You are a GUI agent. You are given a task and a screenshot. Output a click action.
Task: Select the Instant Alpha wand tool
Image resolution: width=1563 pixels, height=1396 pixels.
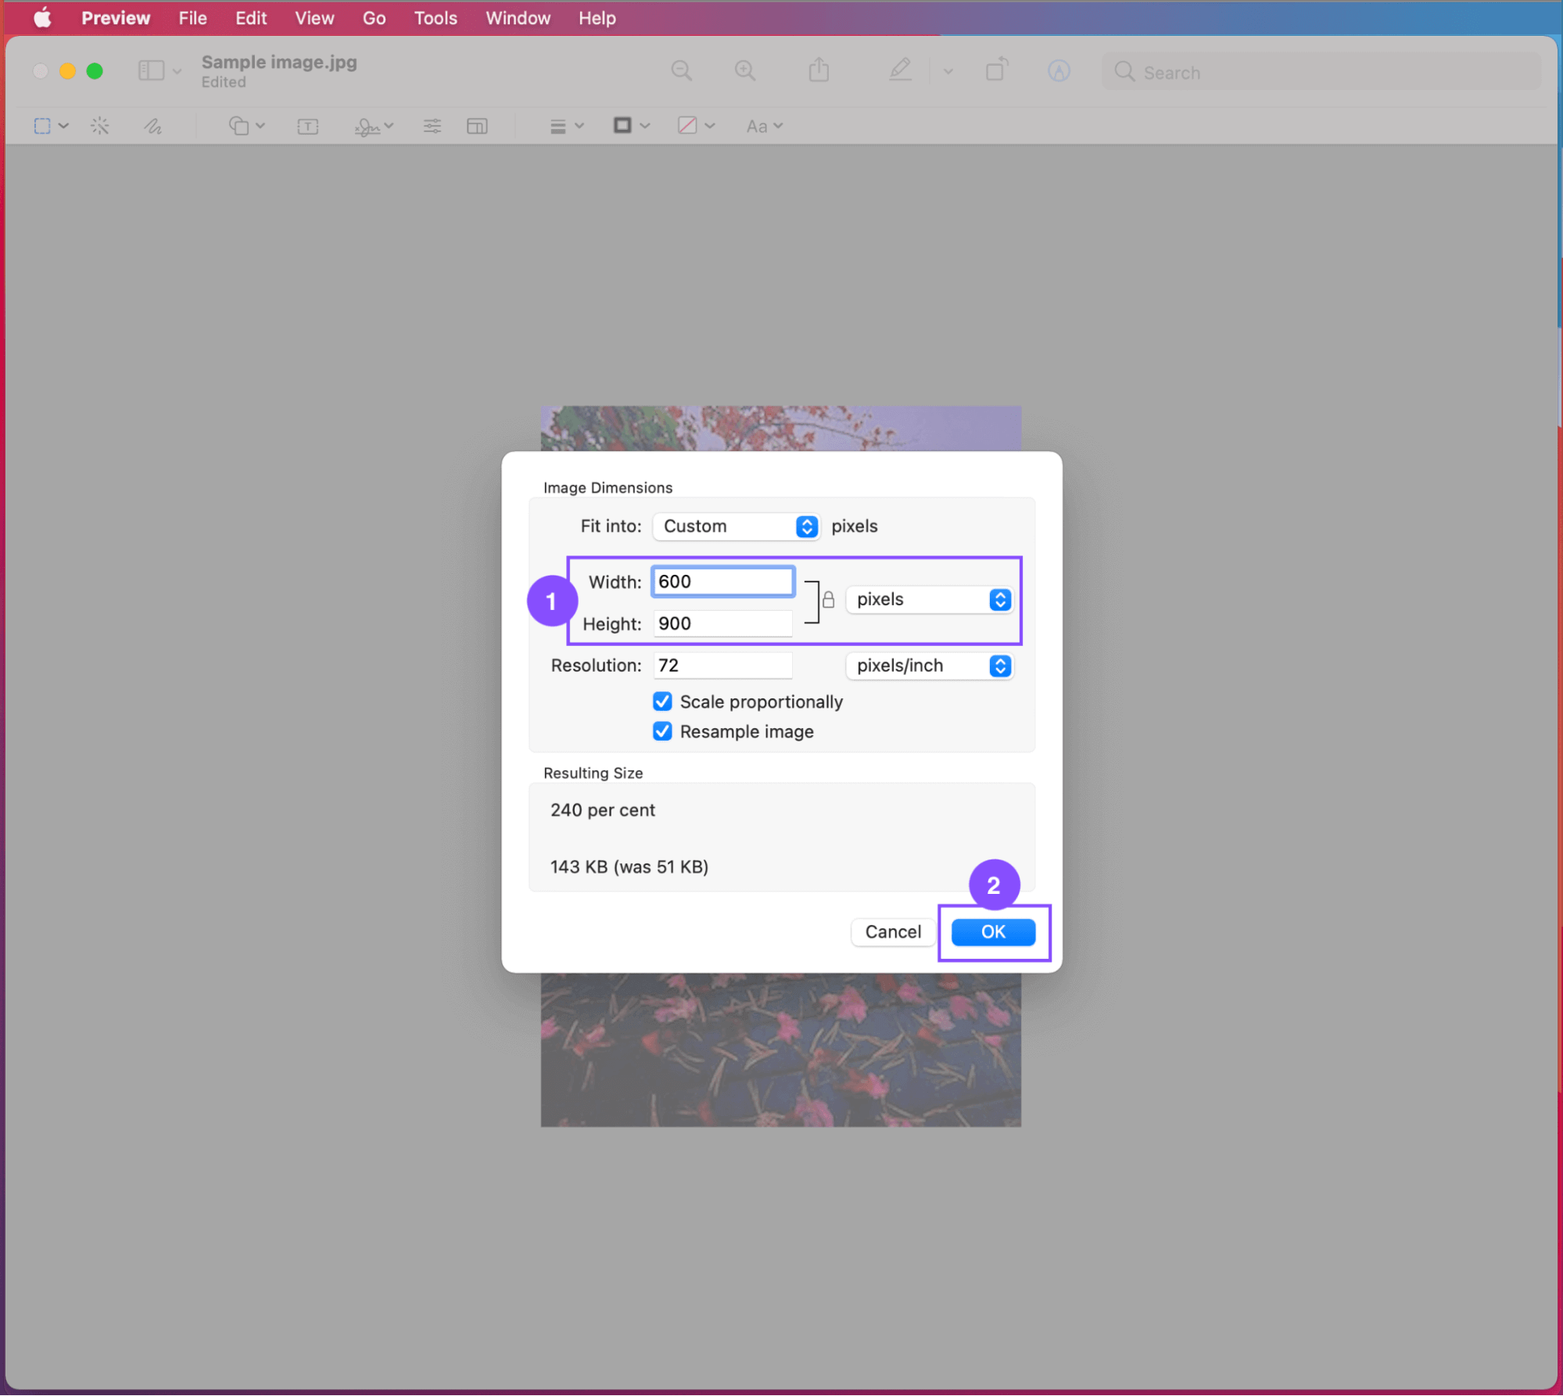(99, 126)
